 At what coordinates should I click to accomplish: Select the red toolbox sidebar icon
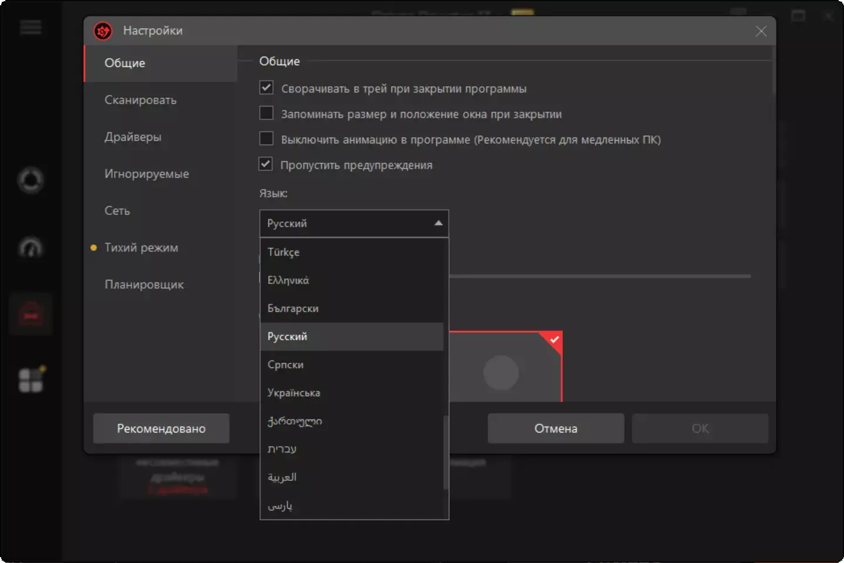pyautogui.click(x=30, y=315)
